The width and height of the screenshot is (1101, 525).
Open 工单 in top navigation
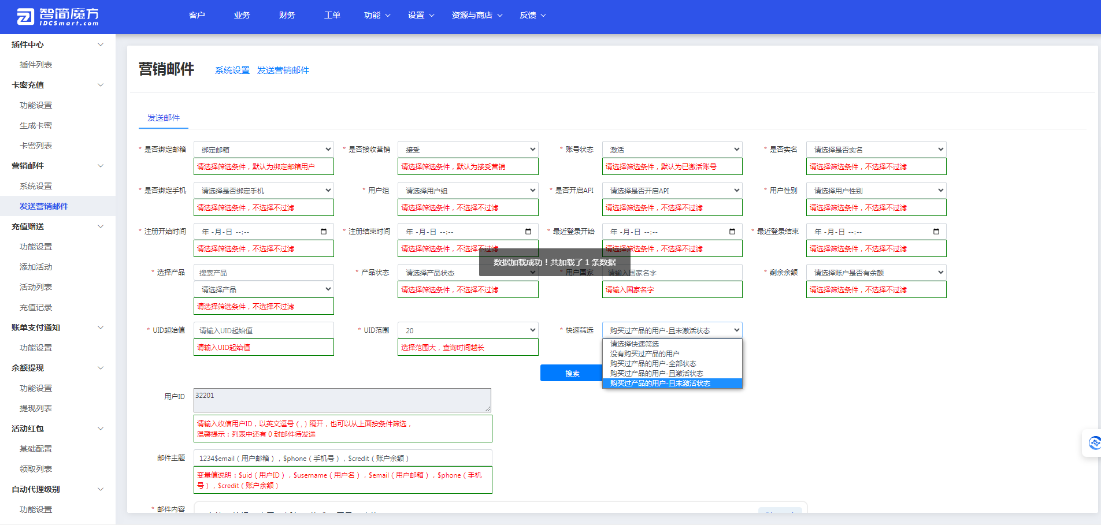[x=332, y=15]
